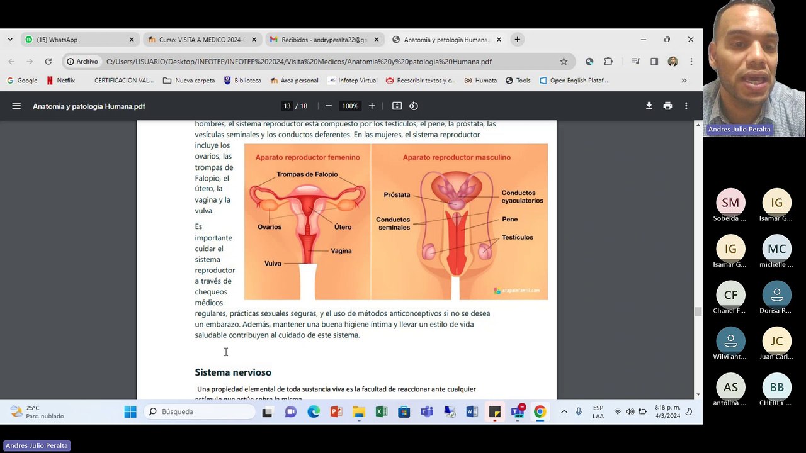Open the Tools bookmark
The height and width of the screenshot is (453, 806).
click(x=518, y=81)
